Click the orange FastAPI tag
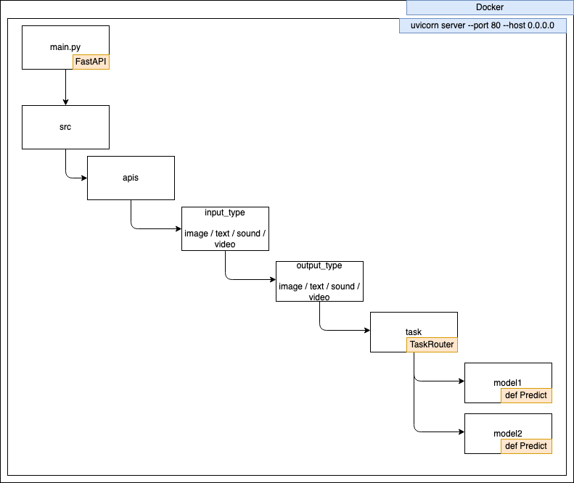This screenshot has width=574, height=483. point(91,62)
